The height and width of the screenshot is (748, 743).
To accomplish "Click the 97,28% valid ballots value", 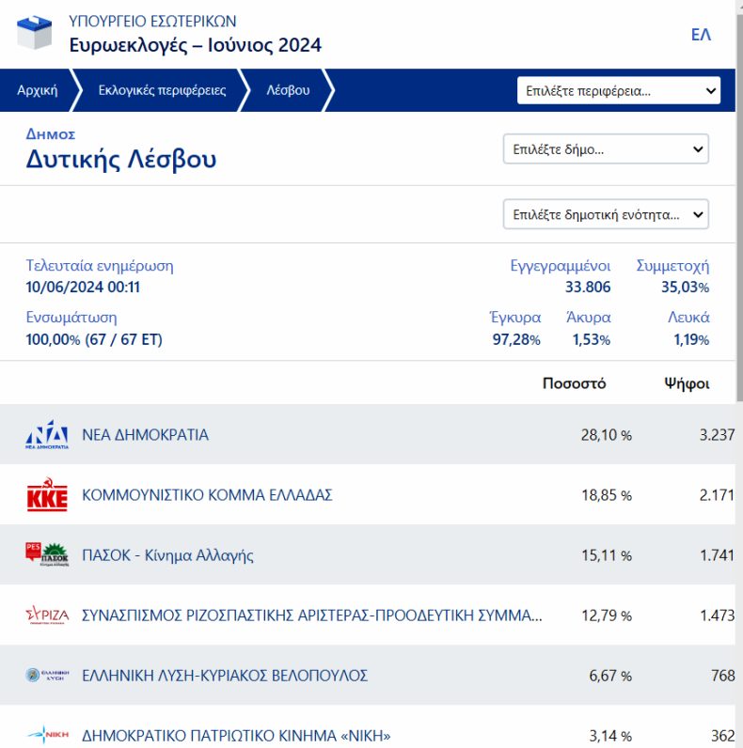I will [x=516, y=339].
